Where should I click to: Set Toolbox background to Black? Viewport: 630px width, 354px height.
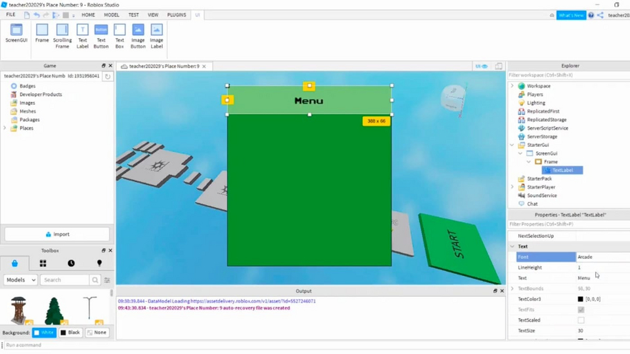70,332
